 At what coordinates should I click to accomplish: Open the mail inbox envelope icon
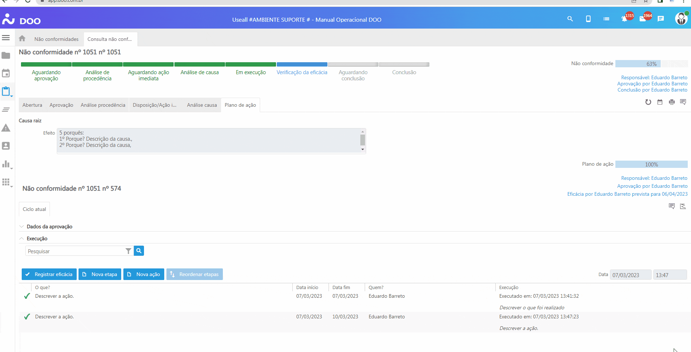643,19
